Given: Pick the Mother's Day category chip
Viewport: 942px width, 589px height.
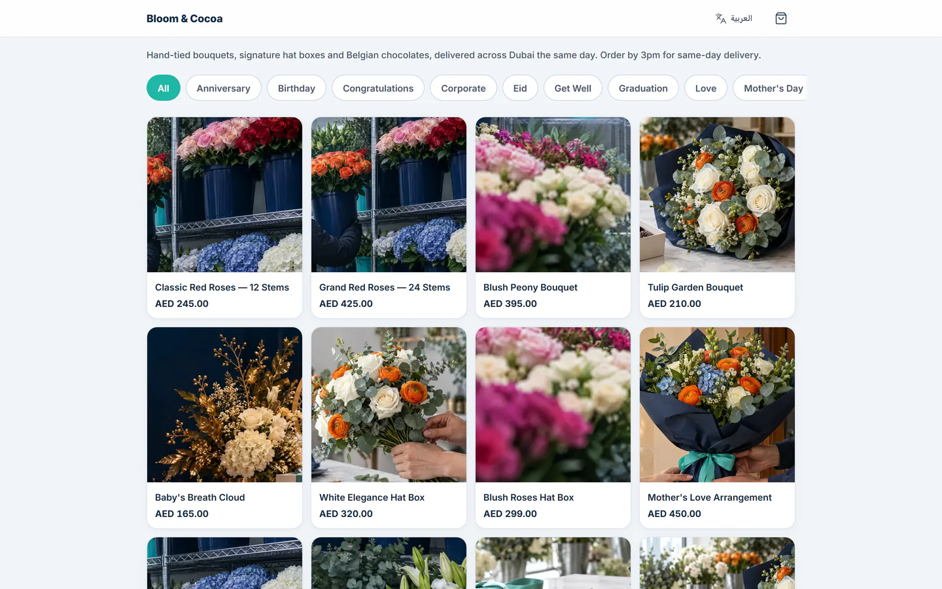Looking at the screenshot, I should tap(770, 88).
